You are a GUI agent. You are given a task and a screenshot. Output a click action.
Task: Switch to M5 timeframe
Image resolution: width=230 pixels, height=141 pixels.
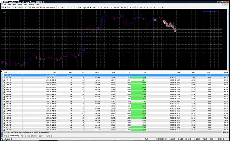102,7
